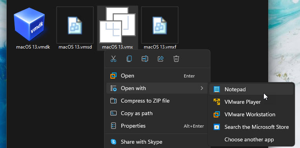The image size is (300, 148).
Task: Click the Enter shortcut hint
Action: (189, 76)
